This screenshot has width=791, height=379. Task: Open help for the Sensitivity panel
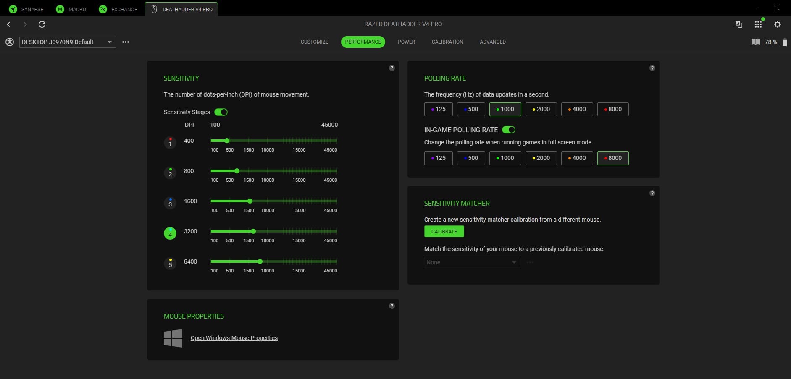pos(392,68)
